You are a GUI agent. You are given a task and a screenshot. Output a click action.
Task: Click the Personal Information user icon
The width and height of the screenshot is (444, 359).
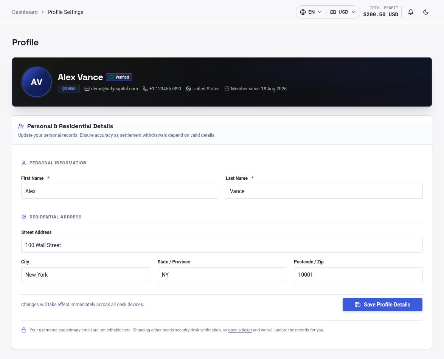click(24, 163)
